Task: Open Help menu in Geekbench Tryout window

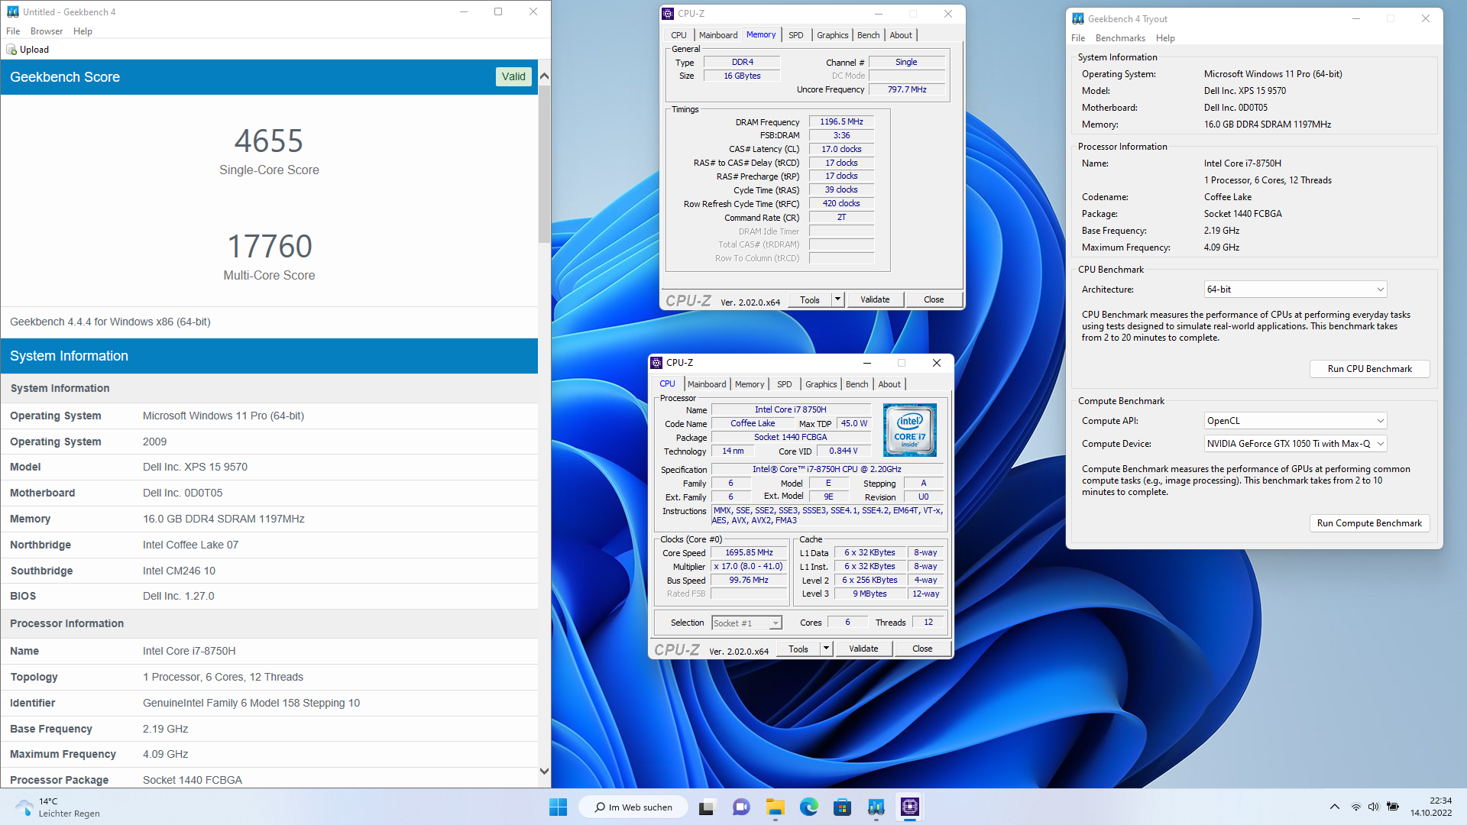Action: 1165,38
